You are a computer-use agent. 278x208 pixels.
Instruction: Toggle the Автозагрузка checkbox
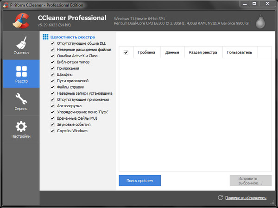pos(52,106)
